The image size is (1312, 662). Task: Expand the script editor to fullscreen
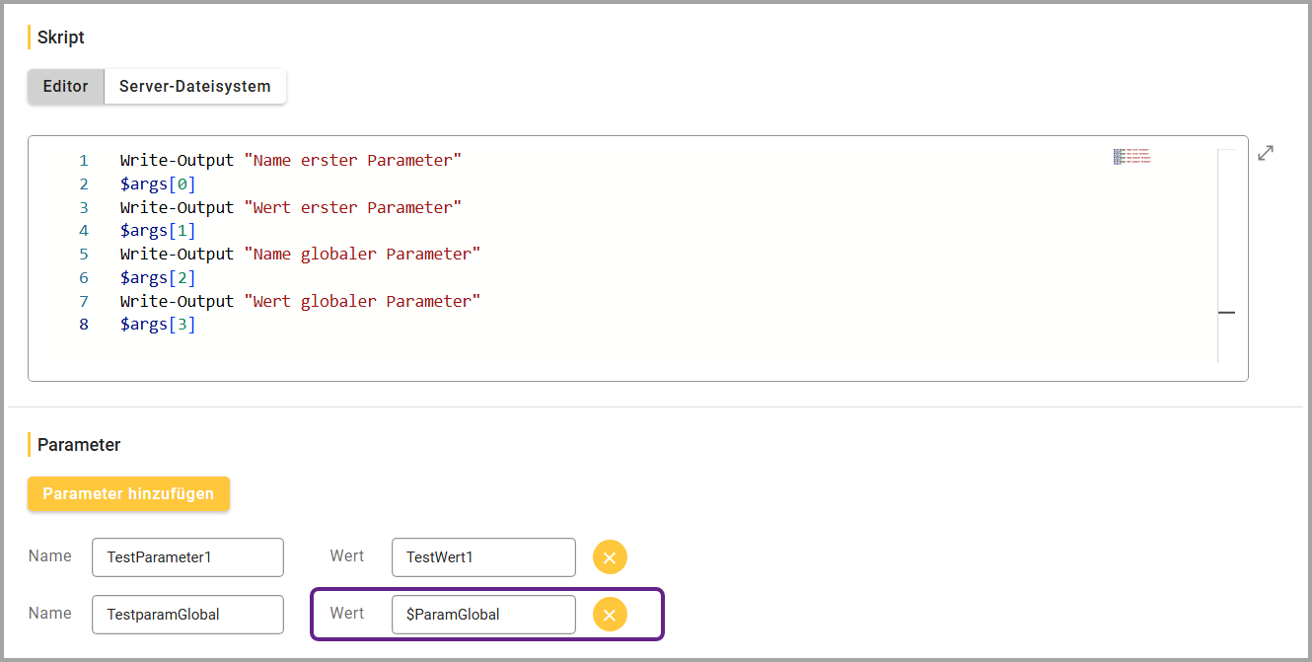[1266, 153]
